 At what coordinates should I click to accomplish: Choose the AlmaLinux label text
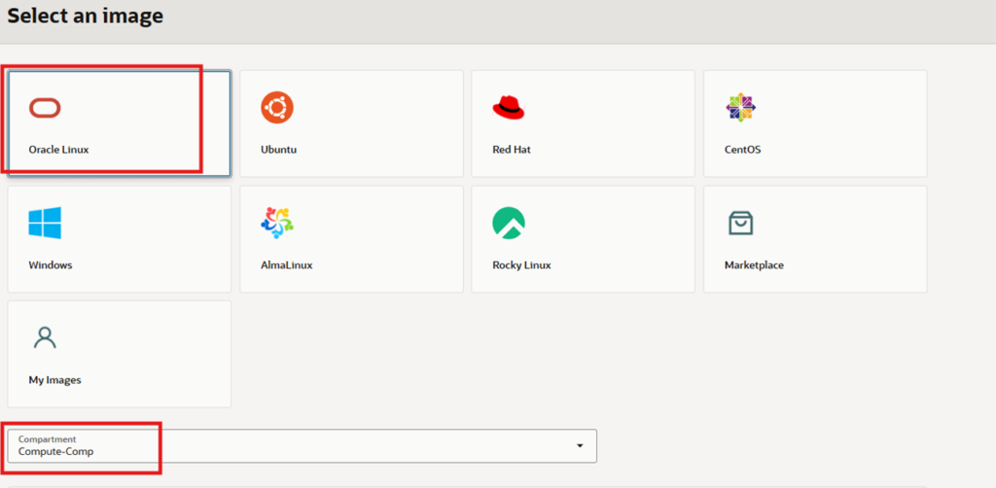click(x=286, y=264)
